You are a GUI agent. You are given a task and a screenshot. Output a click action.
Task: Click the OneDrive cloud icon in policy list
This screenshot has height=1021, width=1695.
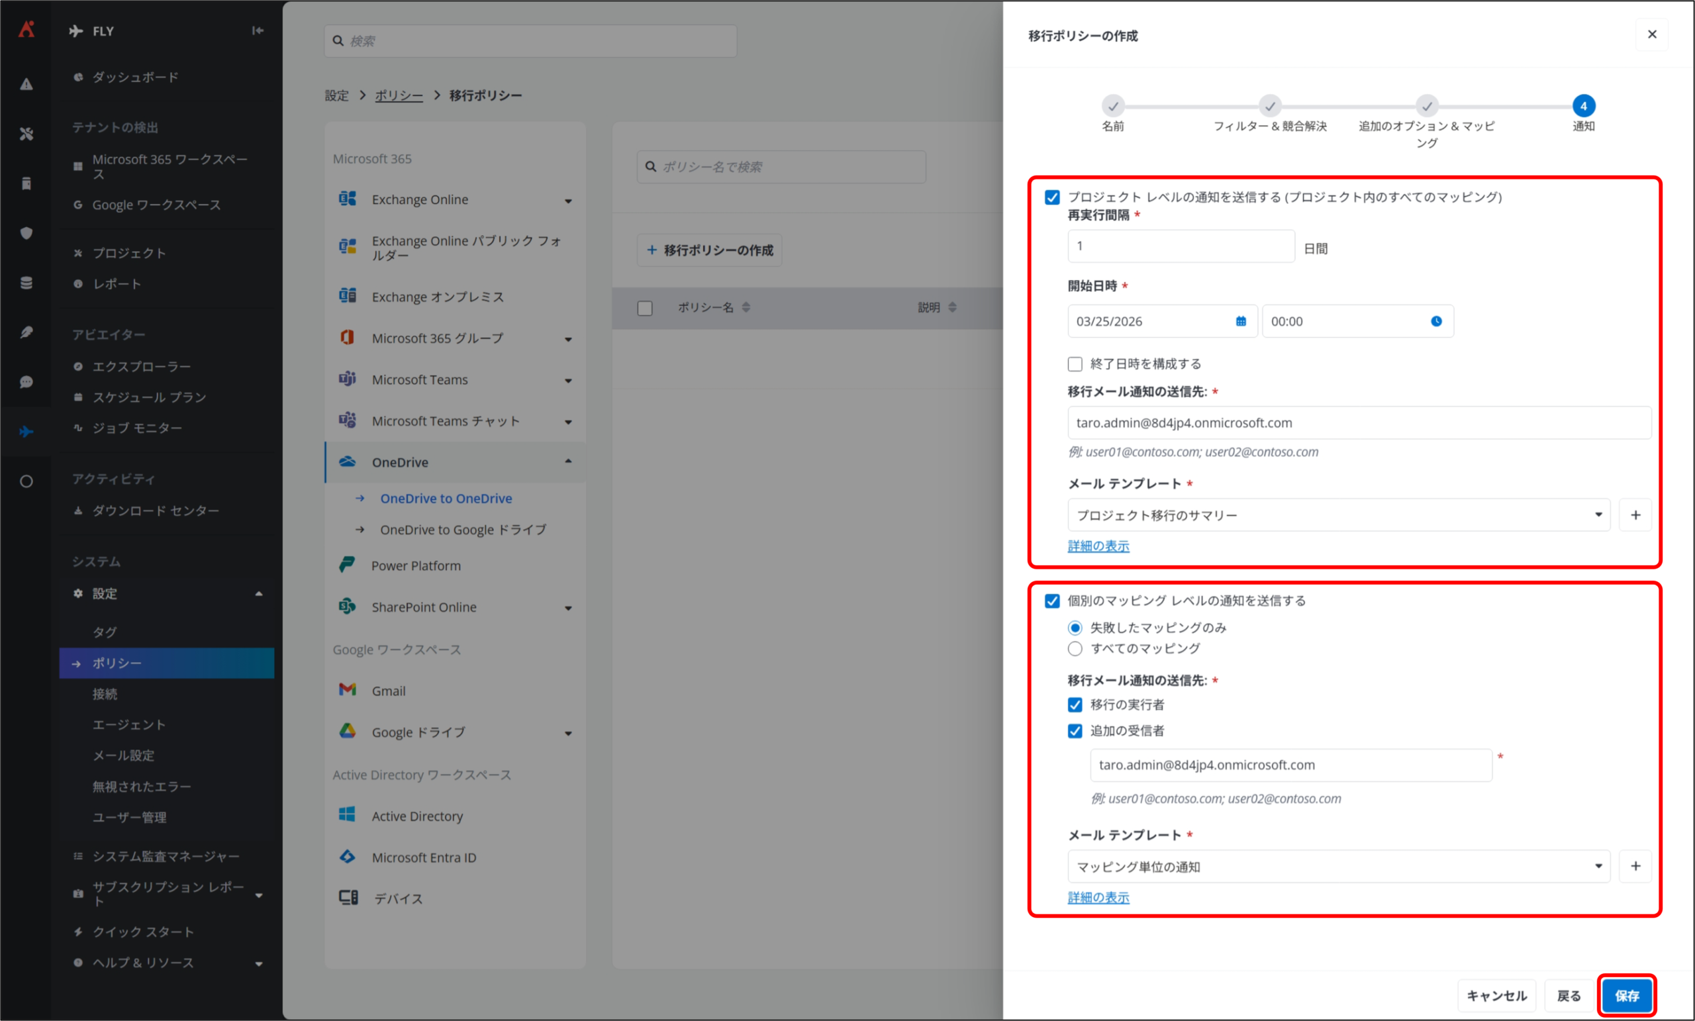(348, 462)
